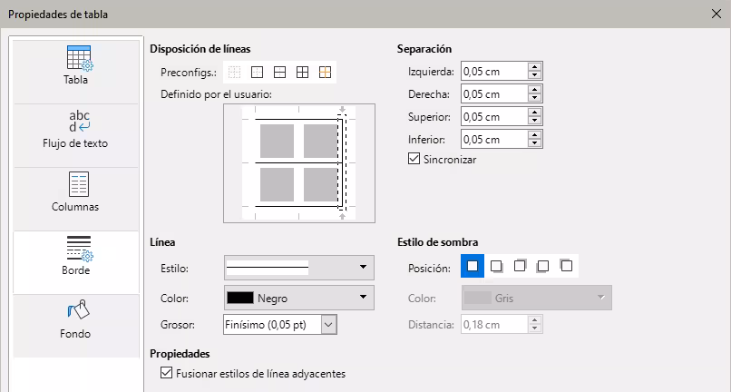Select shadow cast bottom-left option

[543, 266]
